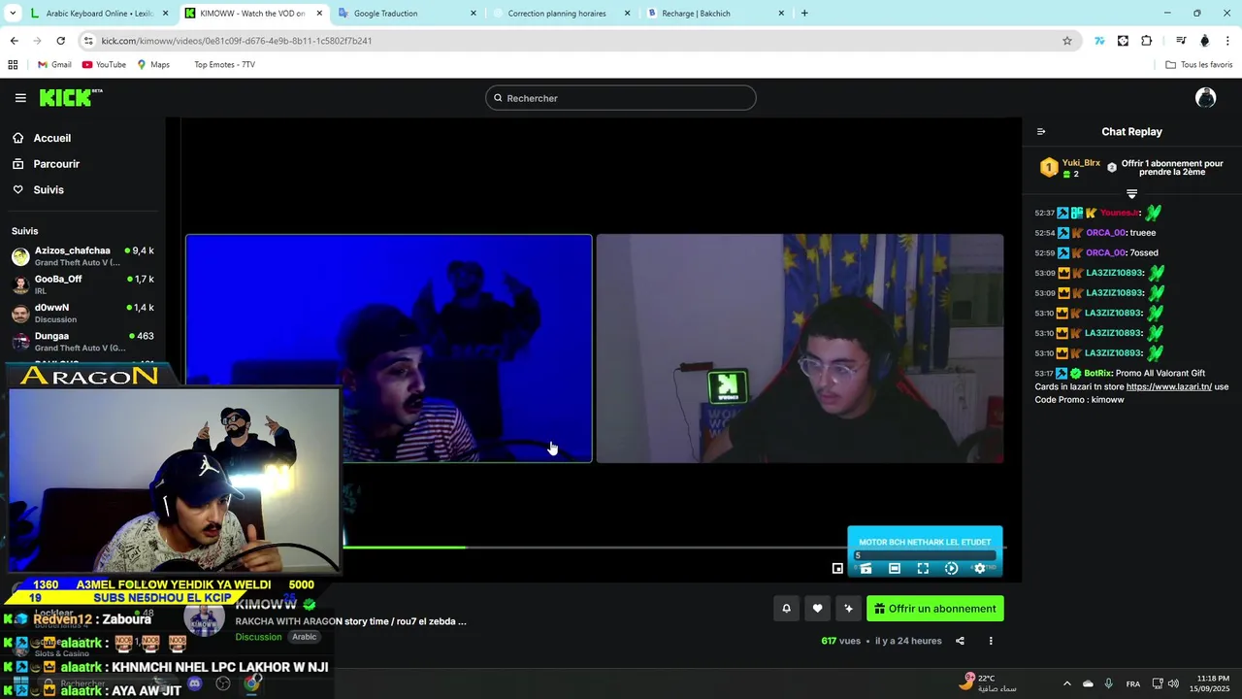
Task: Bookmark this page with star icon
Action: 1067,41
